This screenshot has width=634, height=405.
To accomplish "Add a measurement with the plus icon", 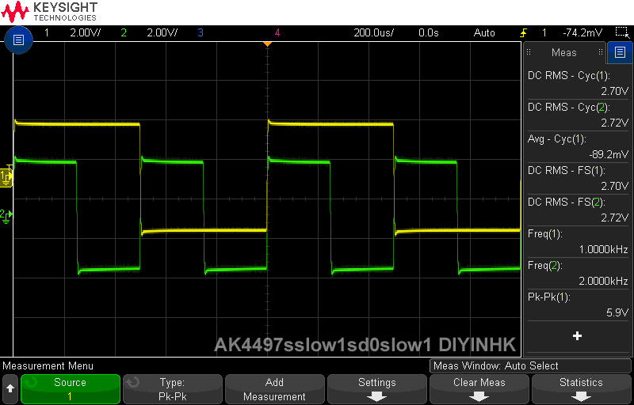I will coord(577,335).
